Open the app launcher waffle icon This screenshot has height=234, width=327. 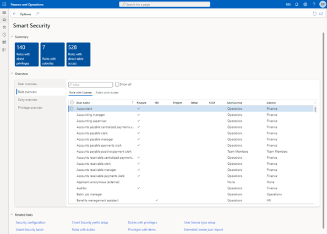(x=4, y=4)
